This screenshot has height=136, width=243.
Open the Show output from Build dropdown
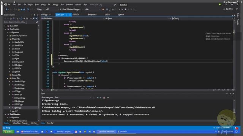73,97
